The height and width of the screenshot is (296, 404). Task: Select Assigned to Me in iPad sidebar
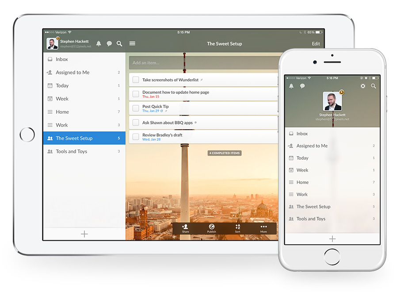[84, 73]
